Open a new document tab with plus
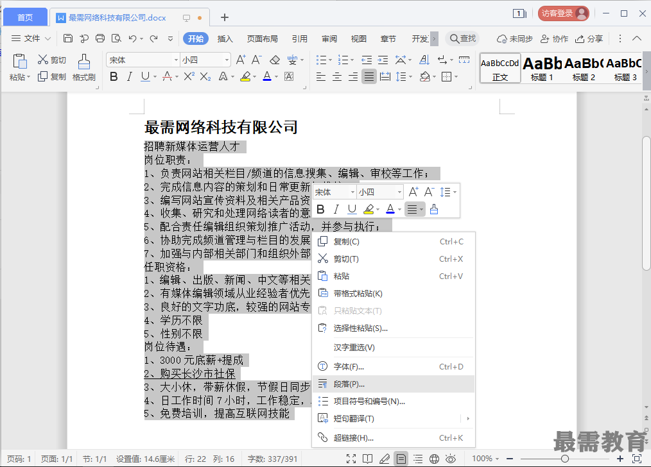This screenshot has height=467, width=651. (225, 17)
